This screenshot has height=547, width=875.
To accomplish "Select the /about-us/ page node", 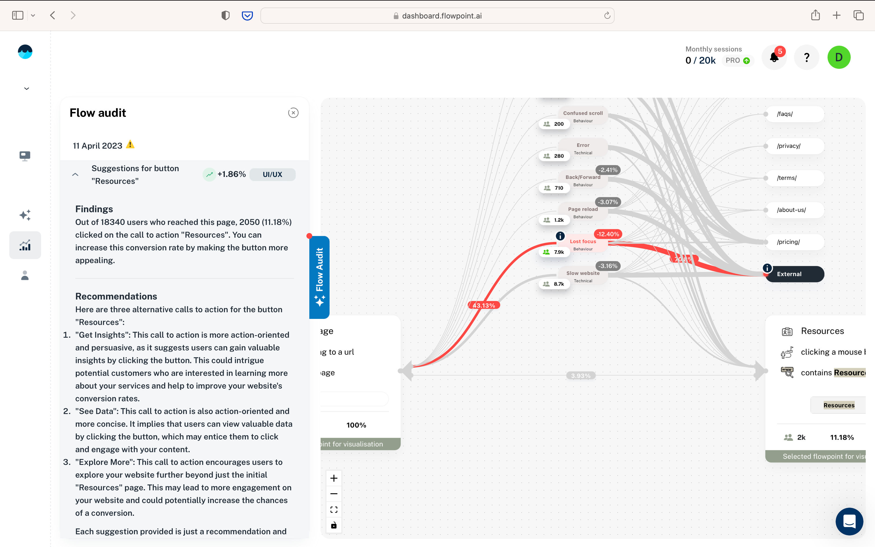I will pos(795,210).
